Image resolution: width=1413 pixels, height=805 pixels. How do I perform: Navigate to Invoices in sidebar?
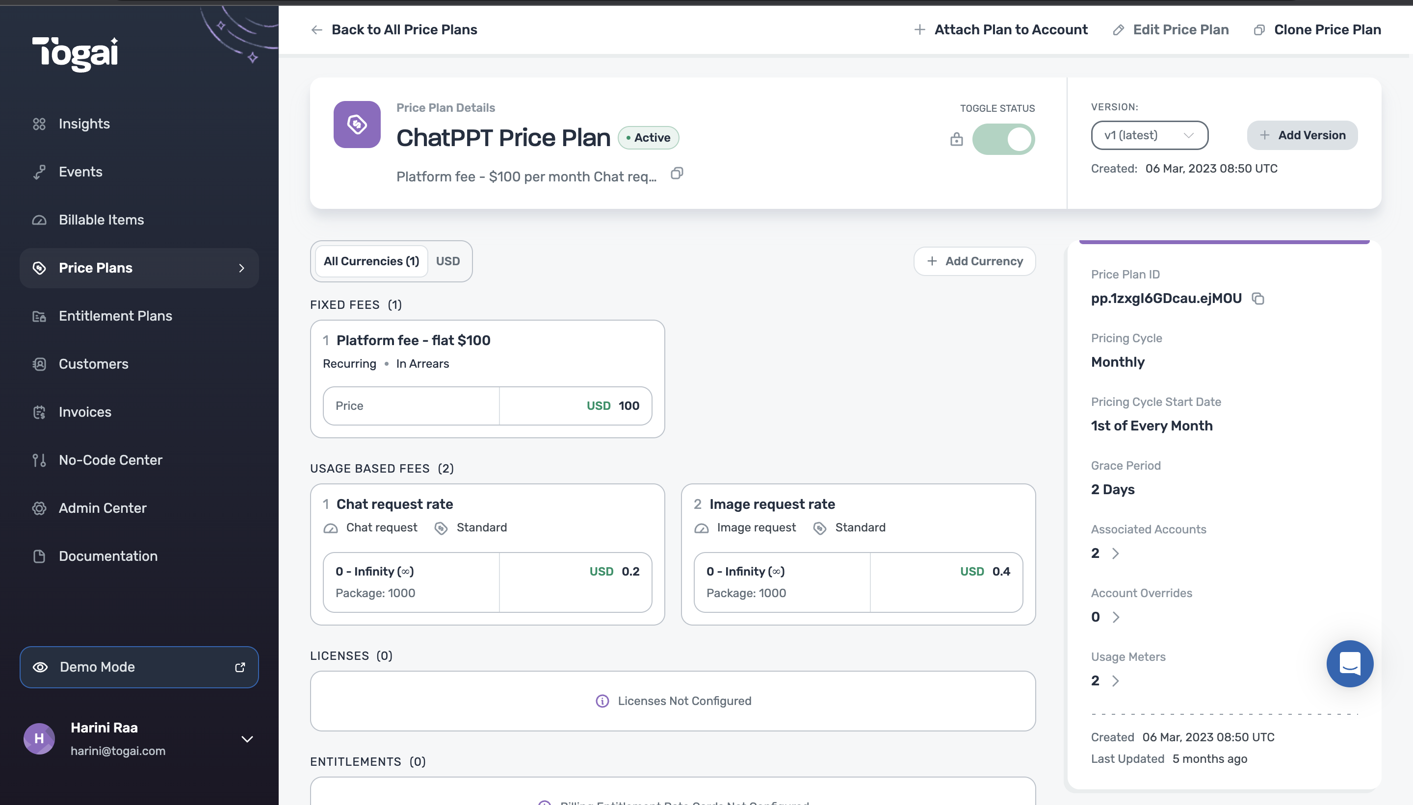coord(139,412)
